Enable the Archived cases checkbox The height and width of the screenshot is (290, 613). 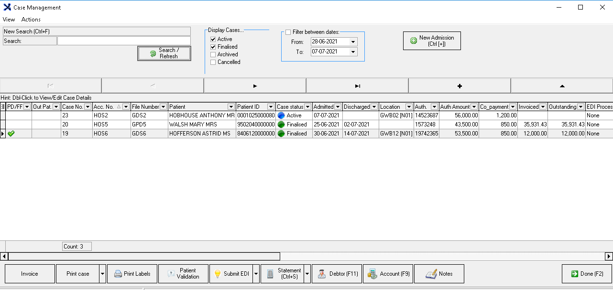(213, 54)
